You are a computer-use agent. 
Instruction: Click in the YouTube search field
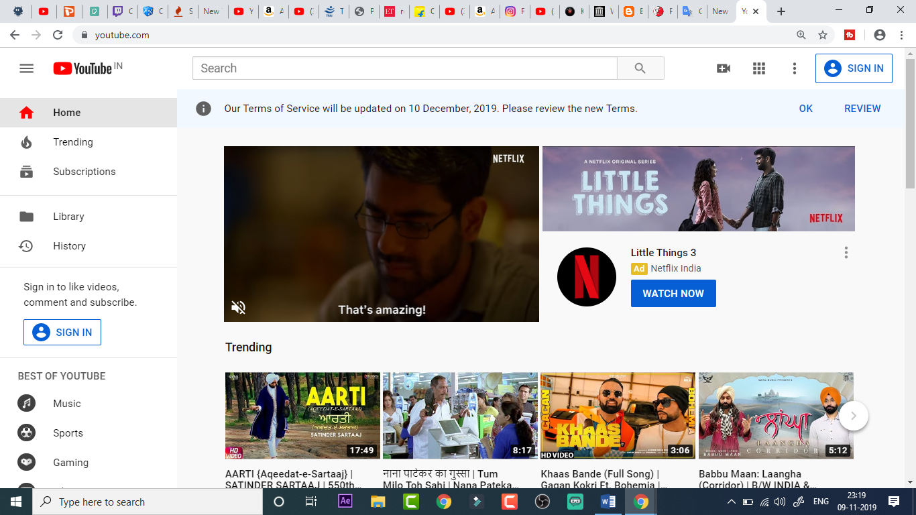(404, 68)
